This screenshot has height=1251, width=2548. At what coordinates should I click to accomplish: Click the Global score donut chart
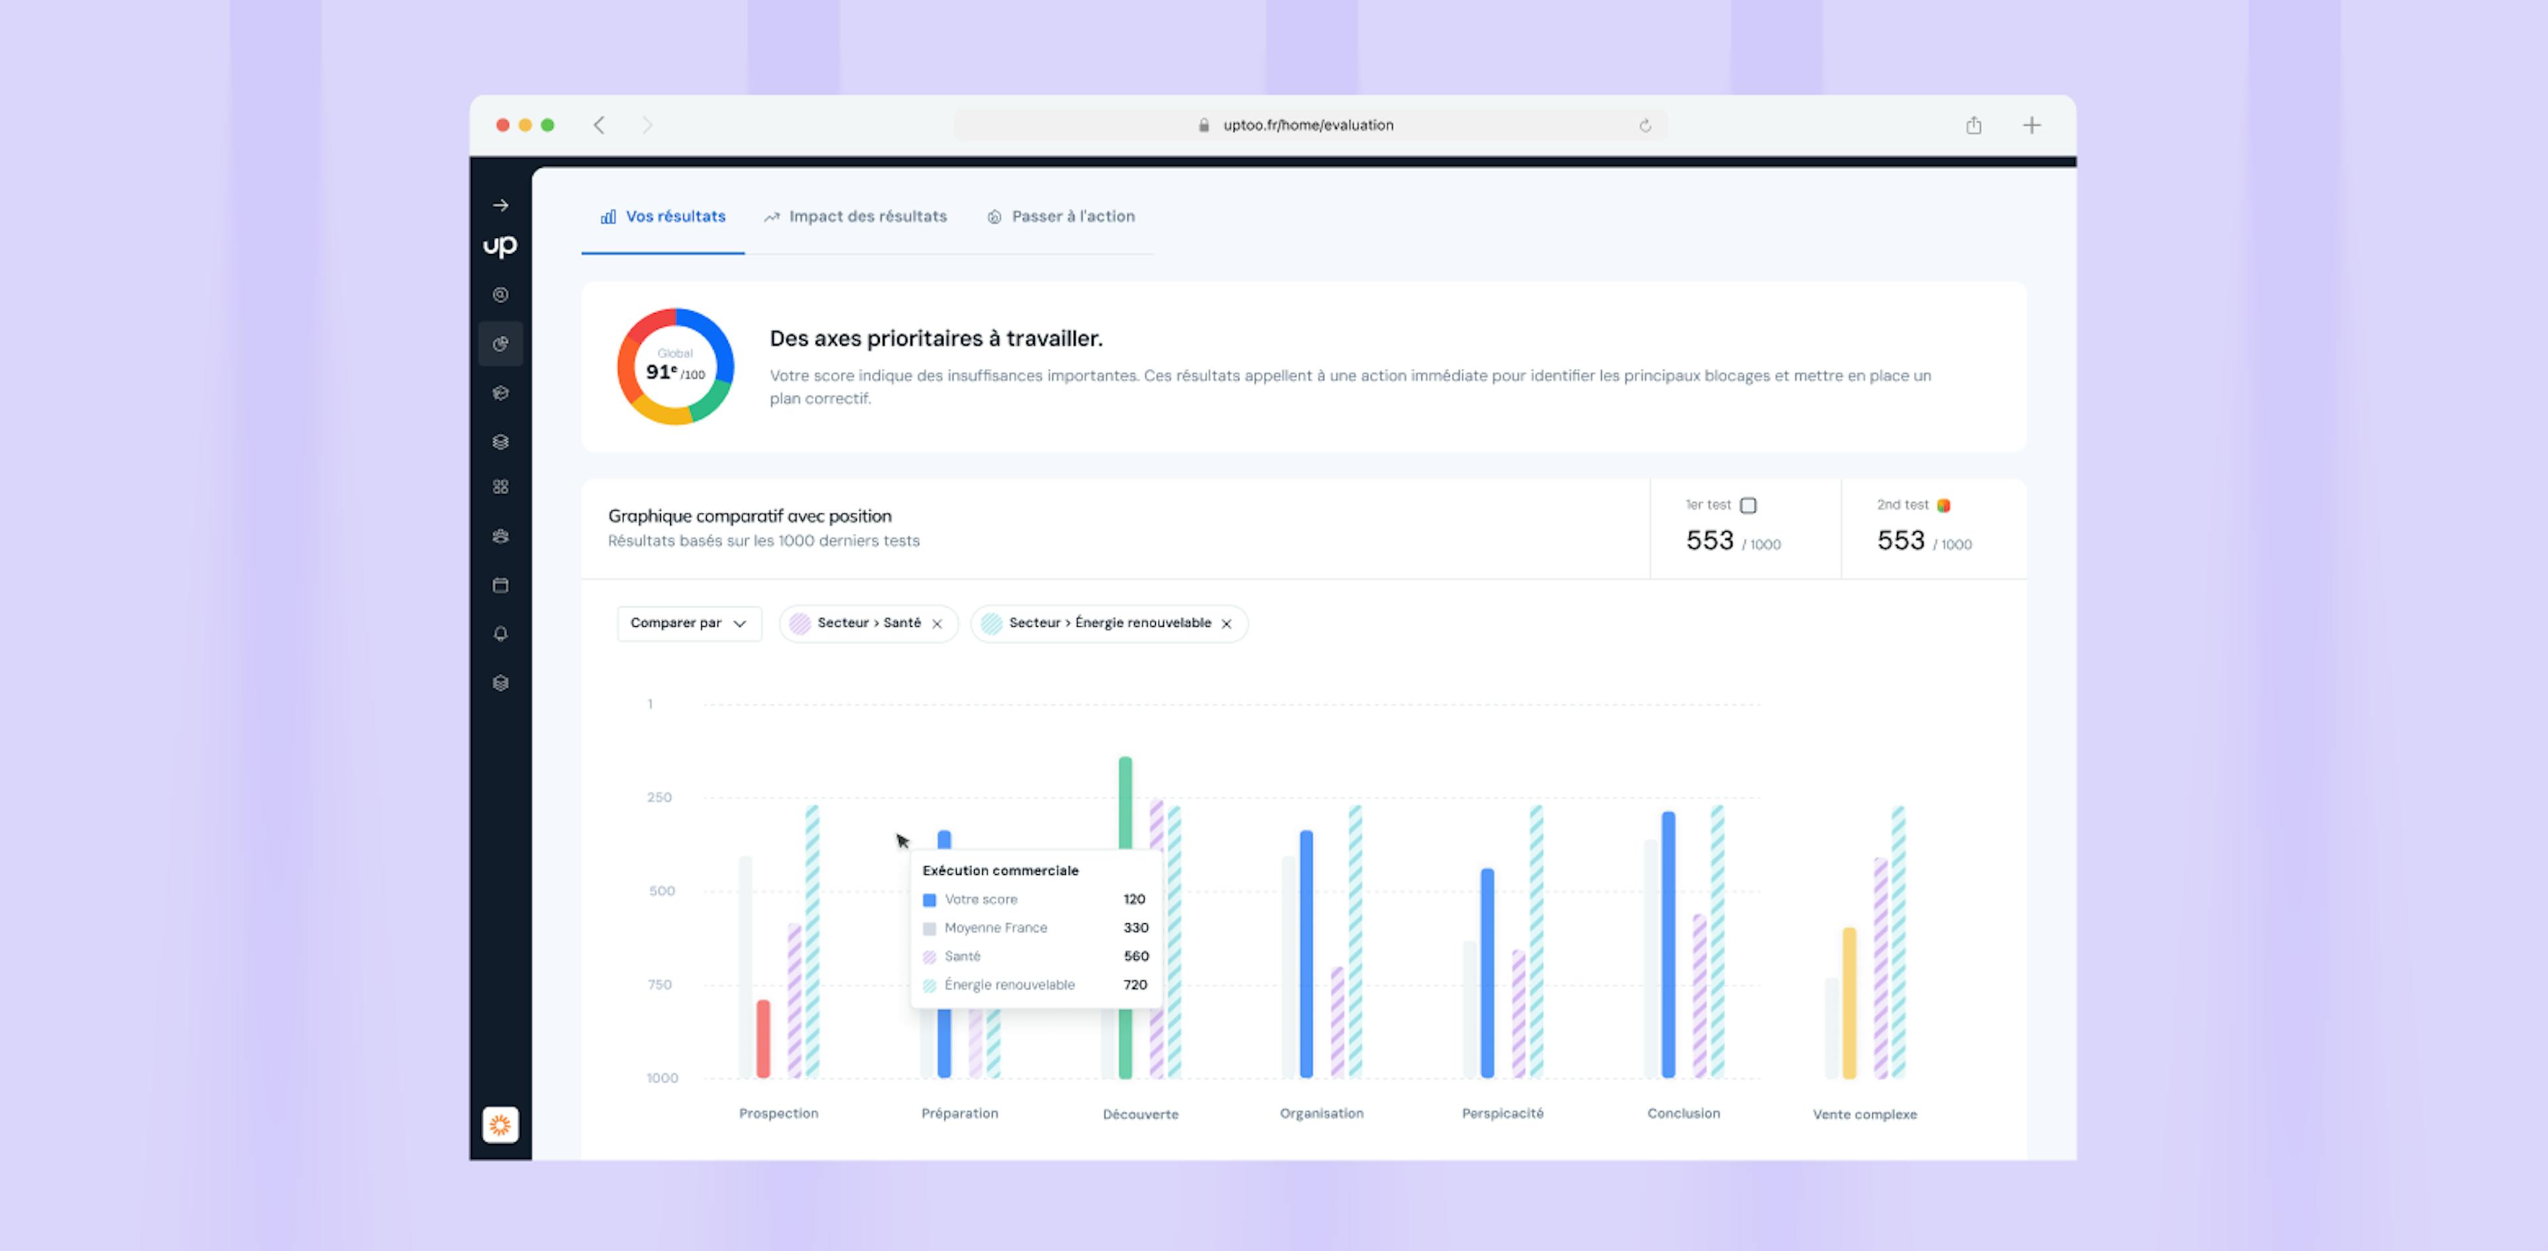pos(675,367)
